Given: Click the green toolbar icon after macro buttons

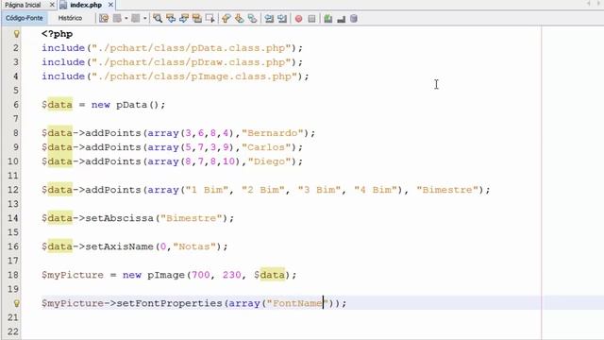Looking at the screenshot, I should (328, 18).
